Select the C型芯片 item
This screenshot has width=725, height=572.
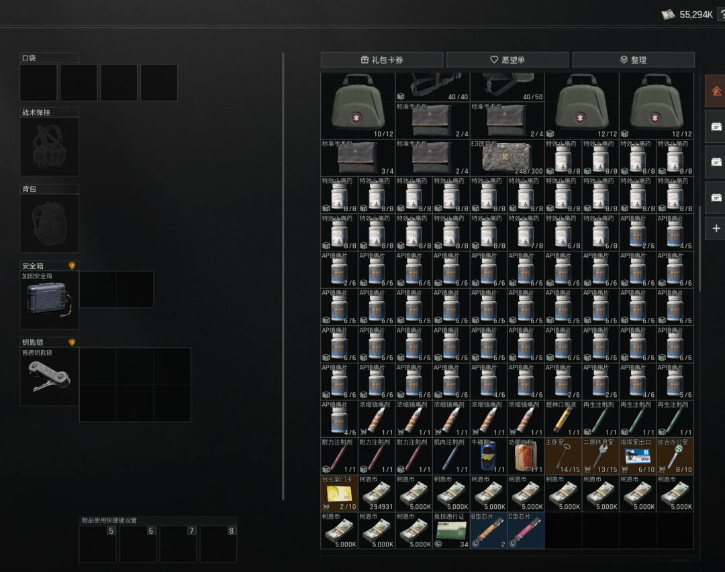[x=526, y=530]
